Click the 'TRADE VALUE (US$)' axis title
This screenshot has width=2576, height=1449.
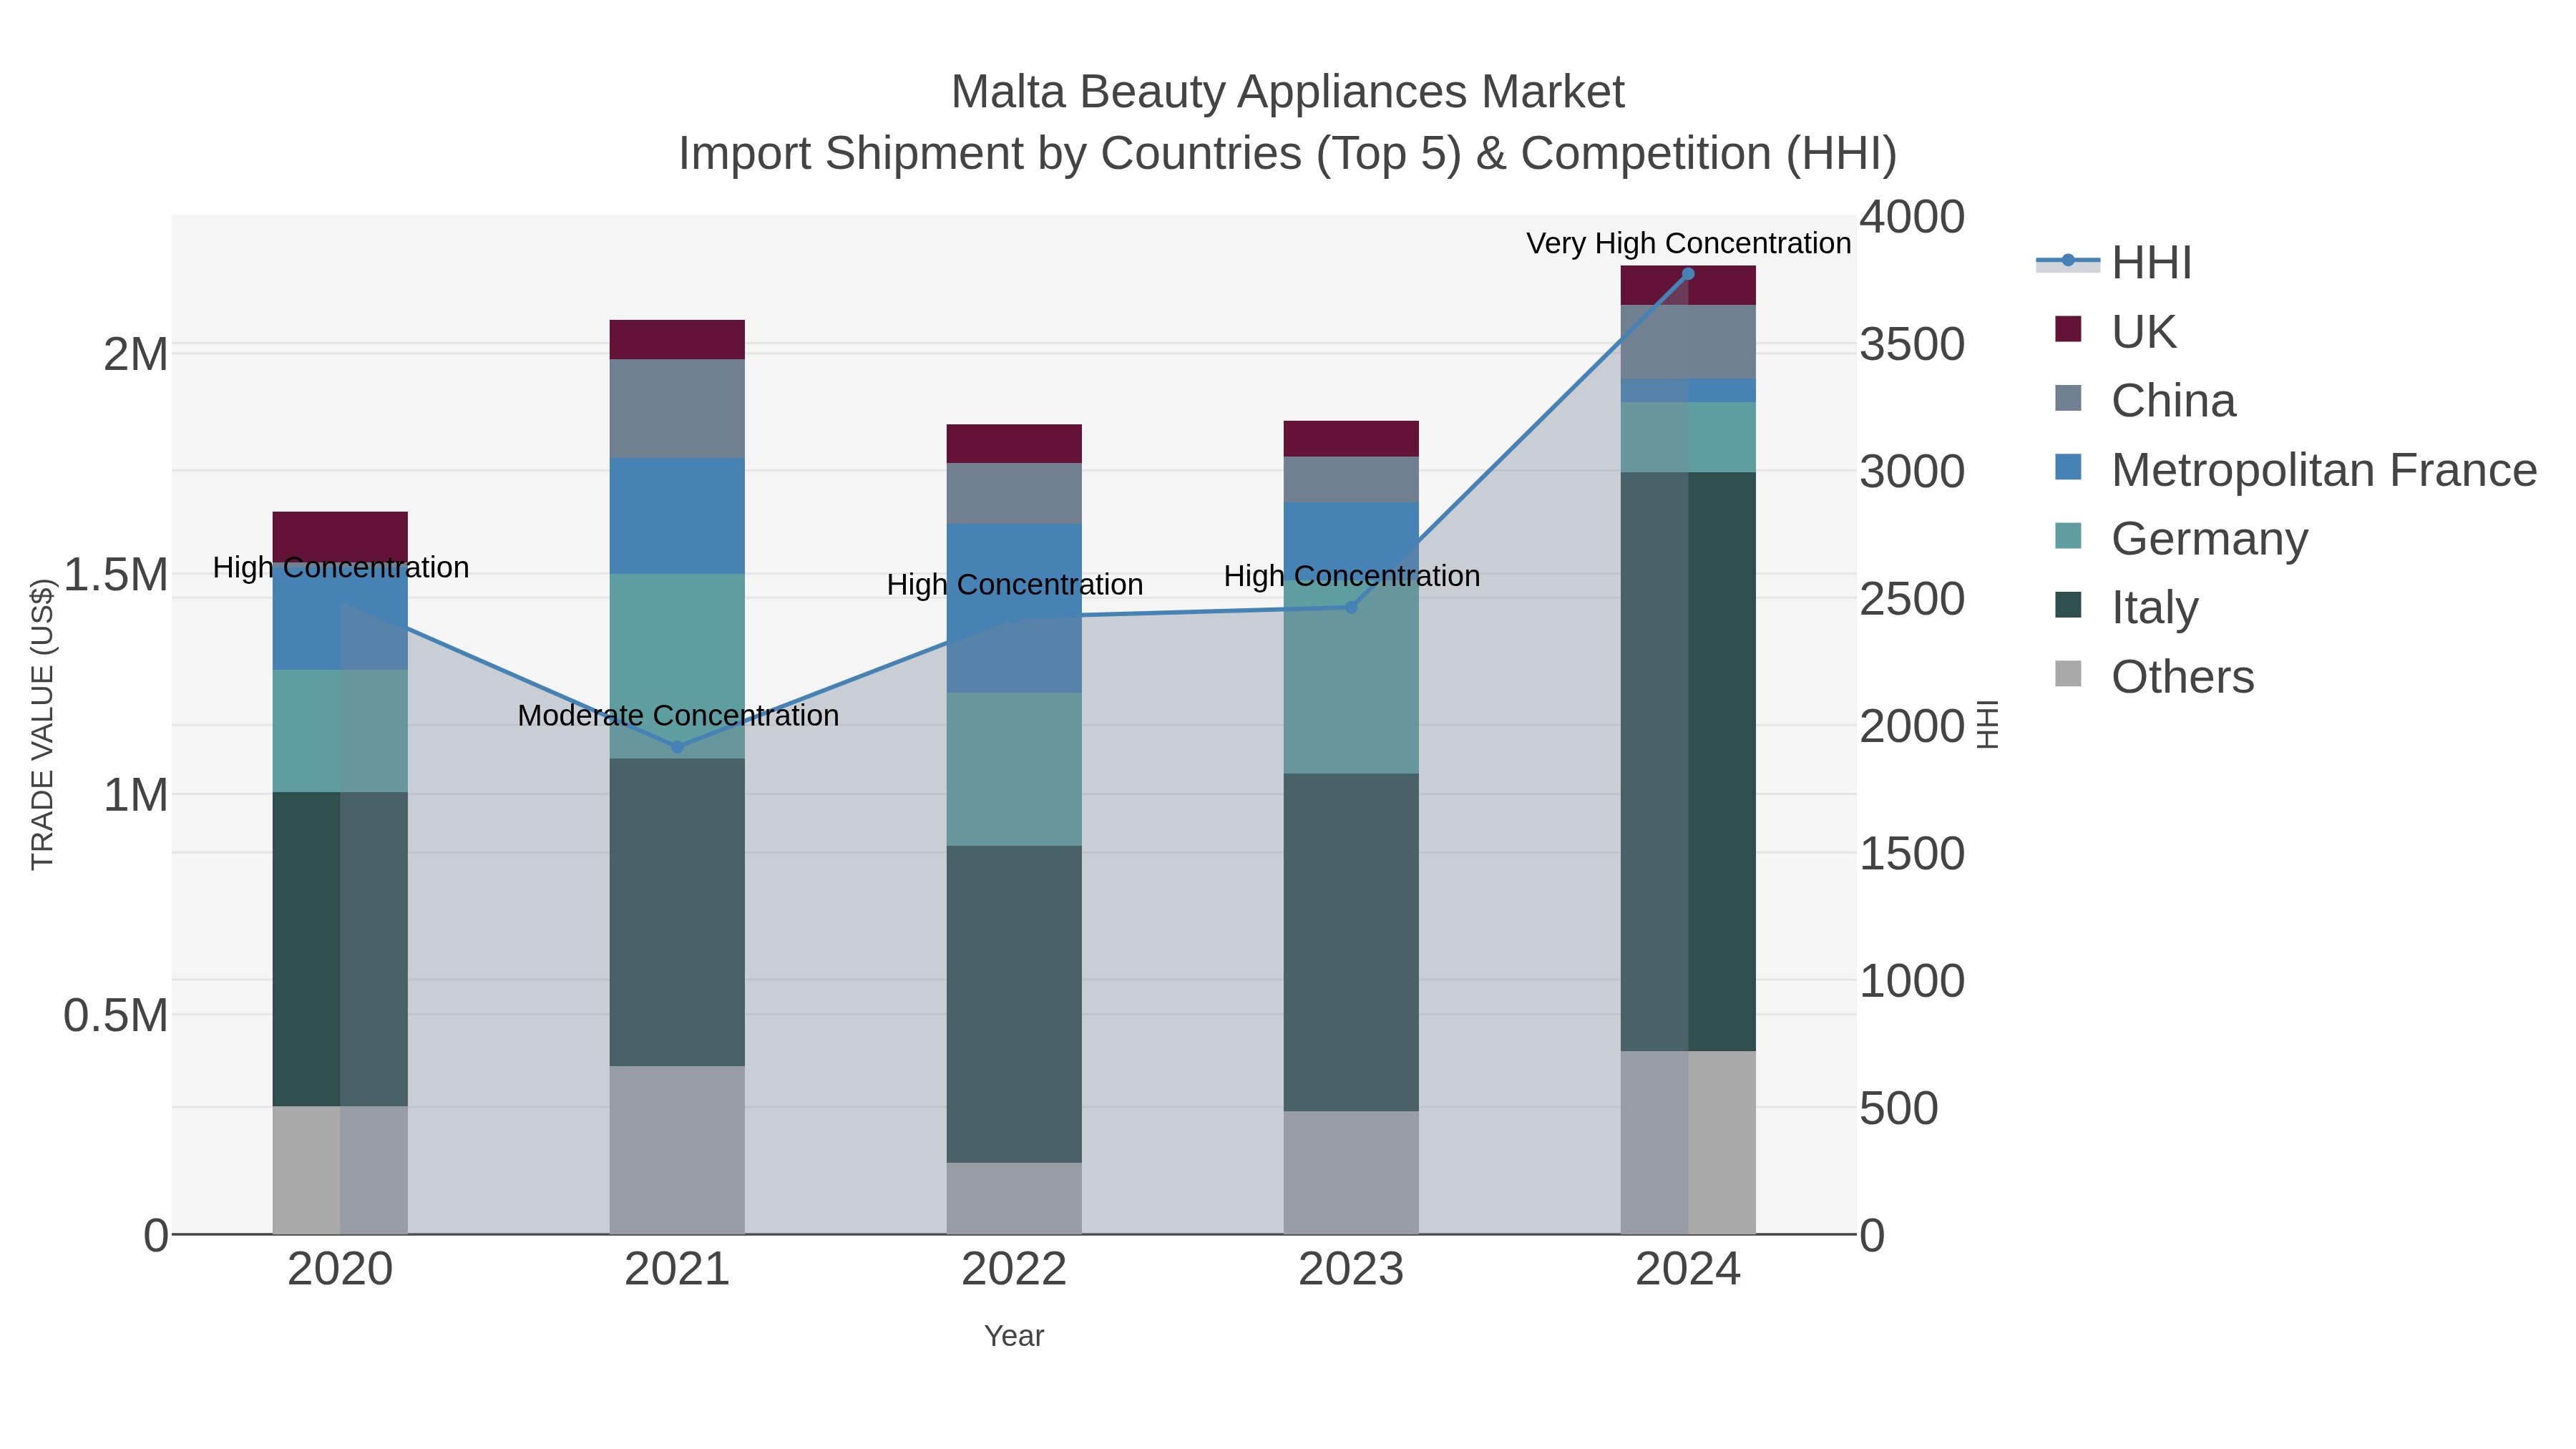[x=42, y=724]
